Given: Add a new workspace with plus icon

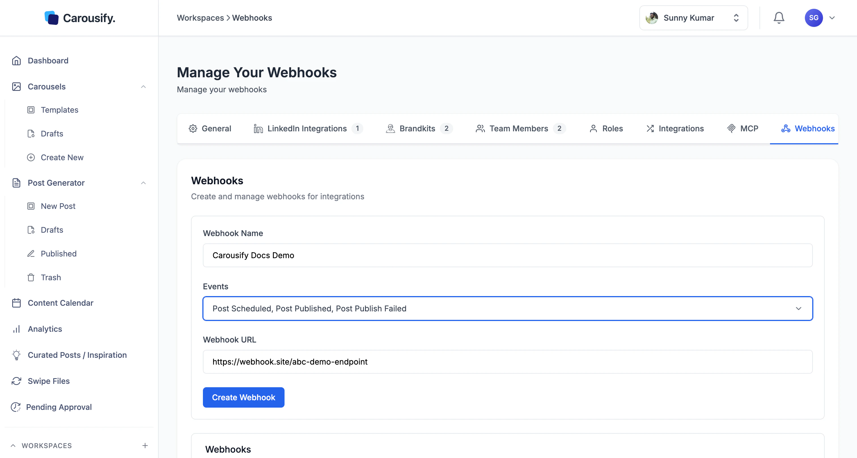Looking at the screenshot, I should pos(145,445).
